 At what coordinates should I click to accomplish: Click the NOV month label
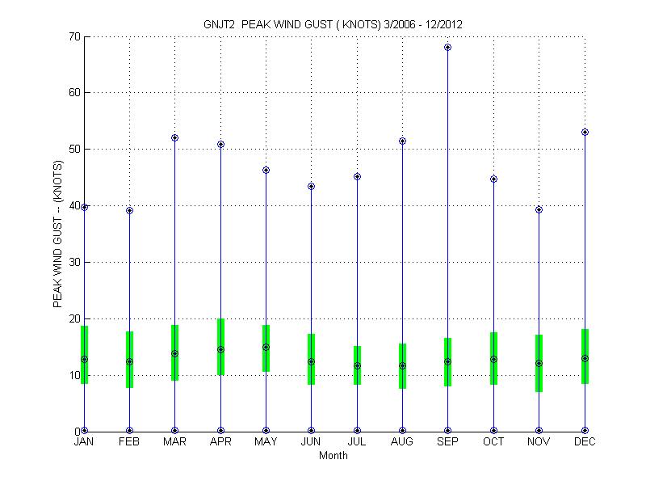[539, 441]
